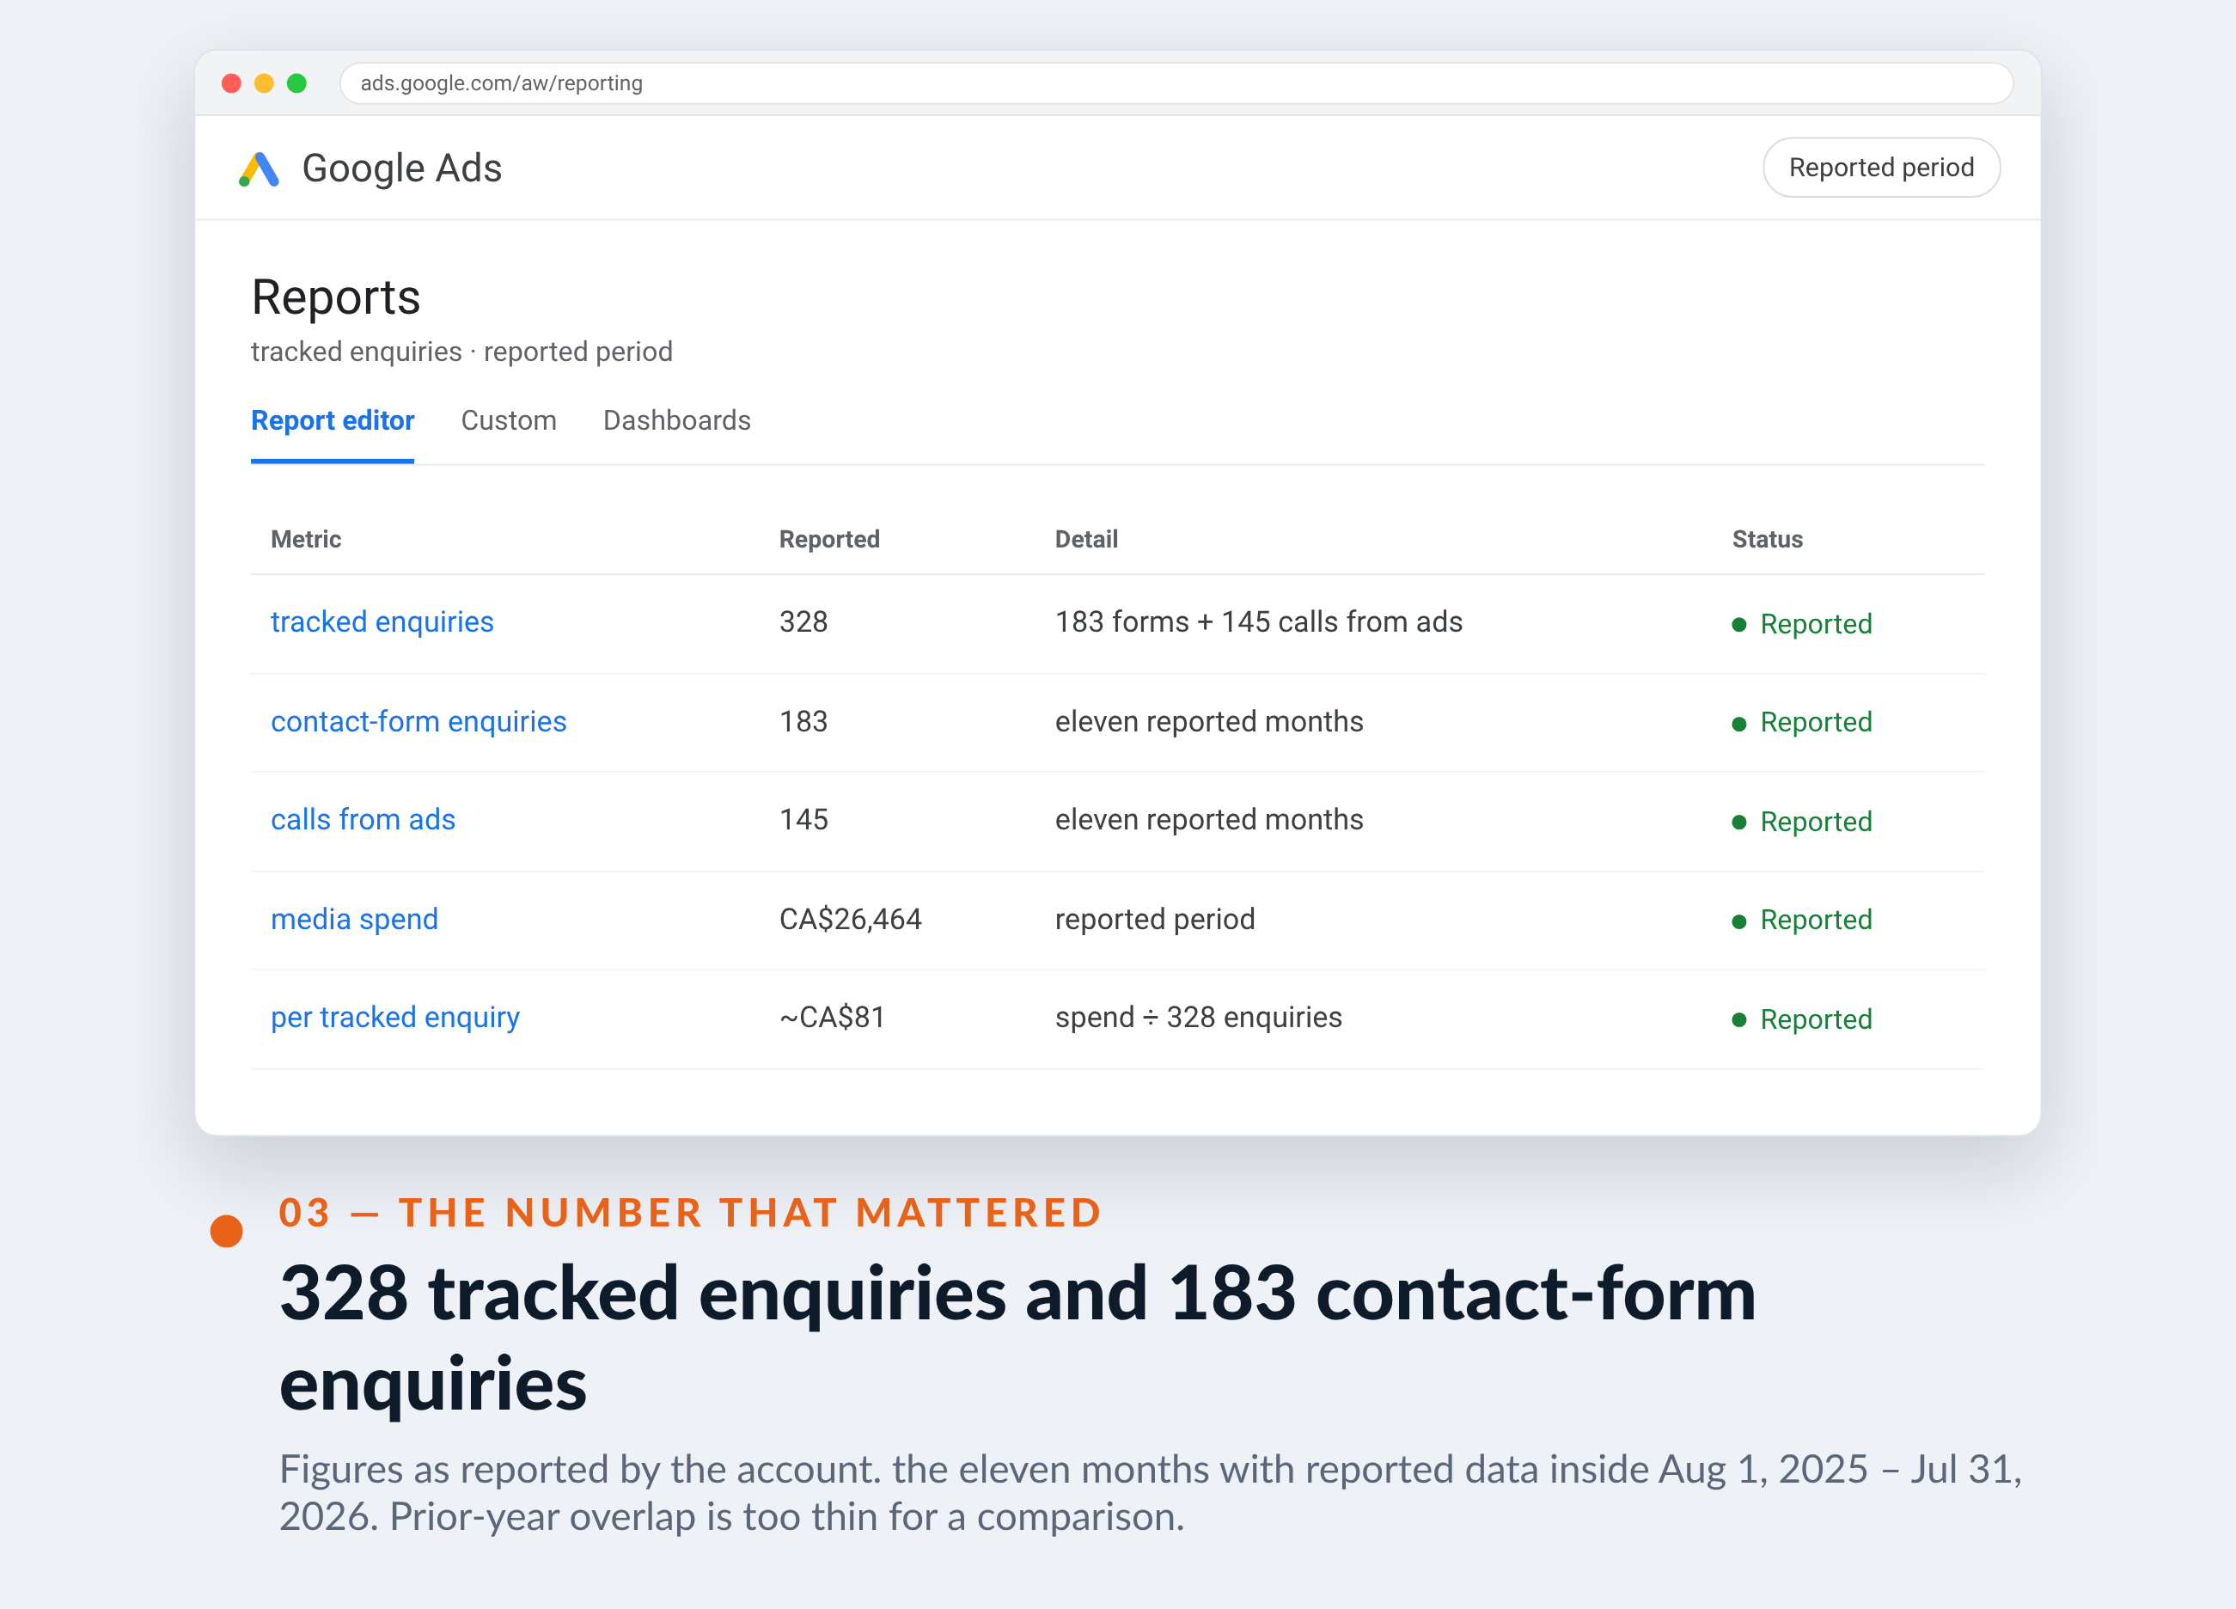Select the 328 reported value
This screenshot has height=1609, width=2236.
point(803,622)
